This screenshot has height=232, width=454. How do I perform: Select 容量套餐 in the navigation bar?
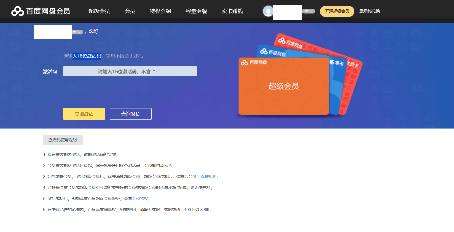[196, 11]
